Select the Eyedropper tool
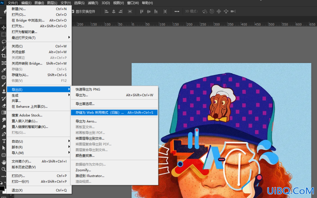The image size is (317, 198). tap(4, 70)
